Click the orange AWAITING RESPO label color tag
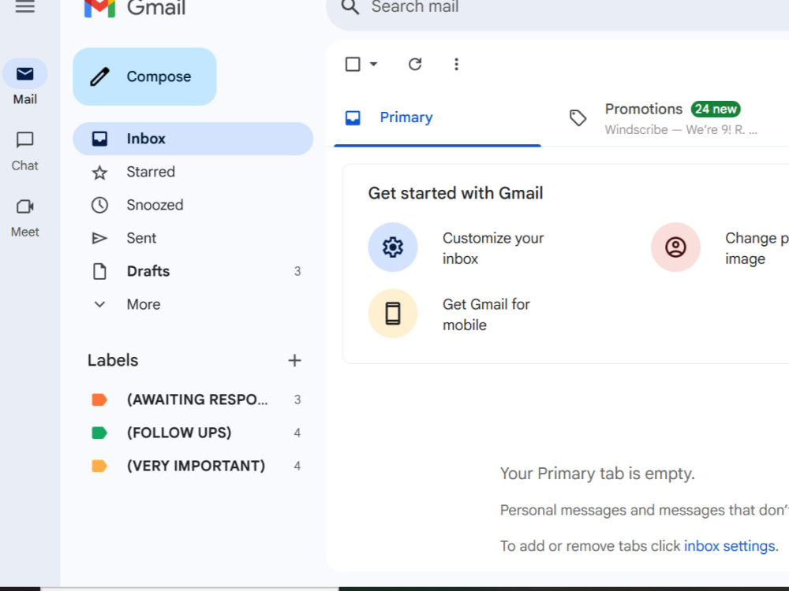 click(99, 400)
